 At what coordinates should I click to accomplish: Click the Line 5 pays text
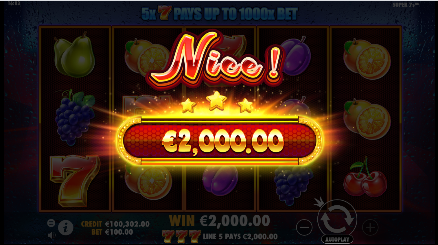coord(240,237)
